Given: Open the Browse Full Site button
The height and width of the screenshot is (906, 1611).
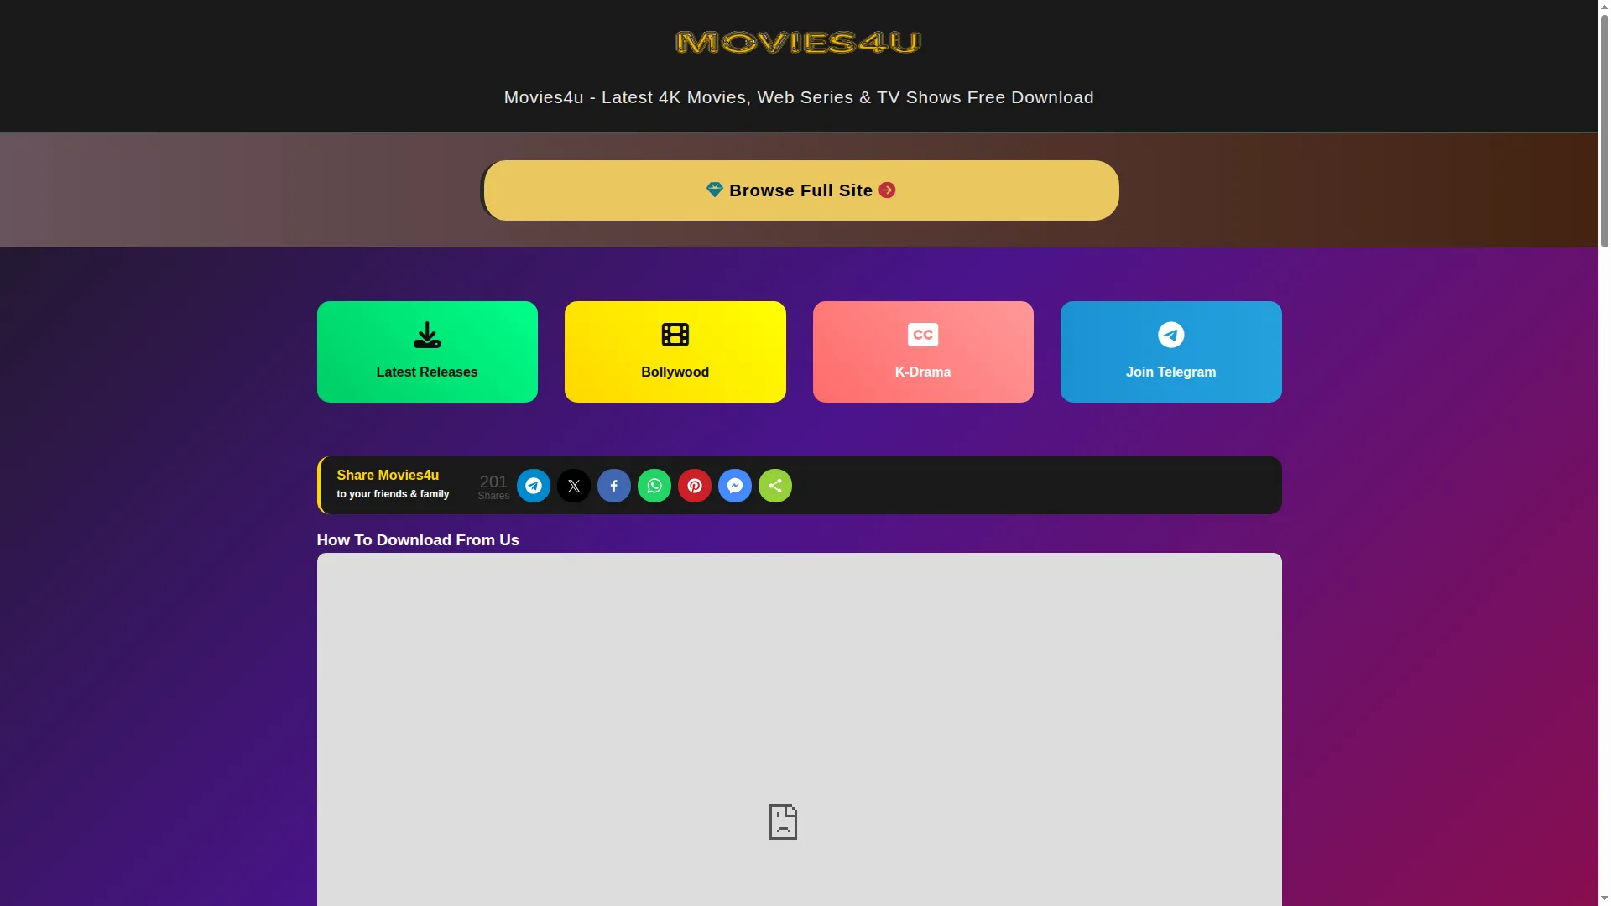Looking at the screenshot, I should 800,190.
